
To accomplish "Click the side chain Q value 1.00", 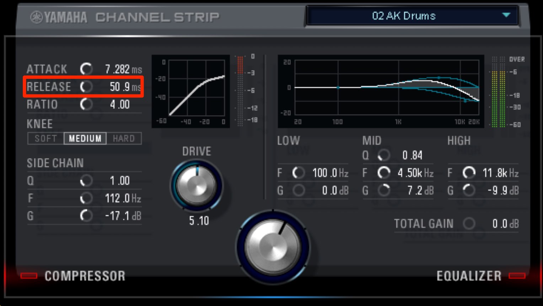I will pos(120,181).
